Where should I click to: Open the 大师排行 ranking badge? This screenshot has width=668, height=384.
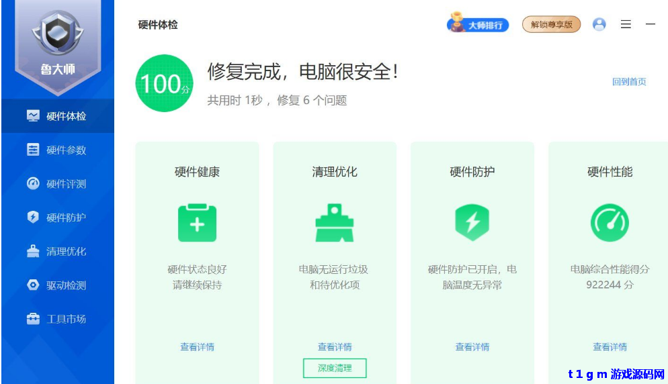[478, 25]
